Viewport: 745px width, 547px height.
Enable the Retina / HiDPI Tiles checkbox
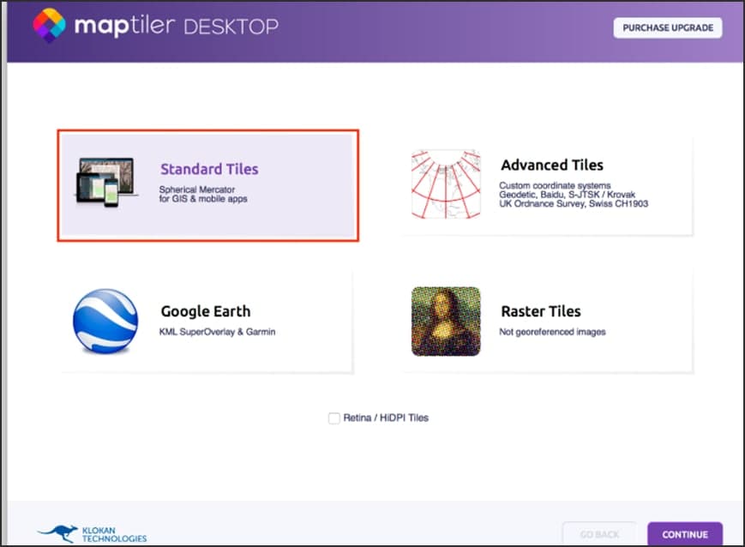pos(334,418)
